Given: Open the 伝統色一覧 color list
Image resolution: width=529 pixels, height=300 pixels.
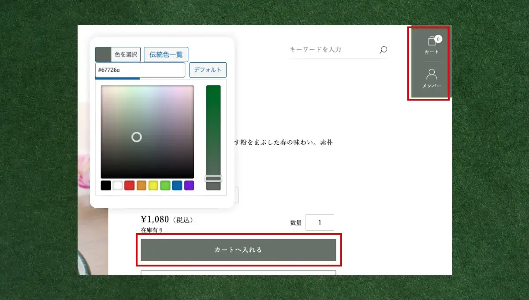Looking at the screenshot, I should pos(166,55).
